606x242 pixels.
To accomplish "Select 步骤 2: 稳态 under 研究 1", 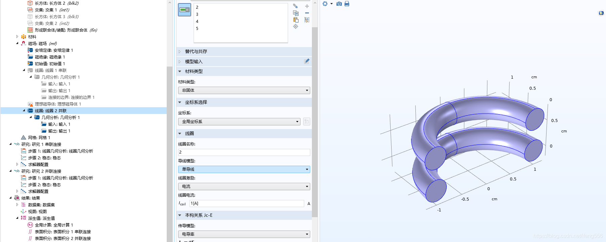I will pos(41,158).
